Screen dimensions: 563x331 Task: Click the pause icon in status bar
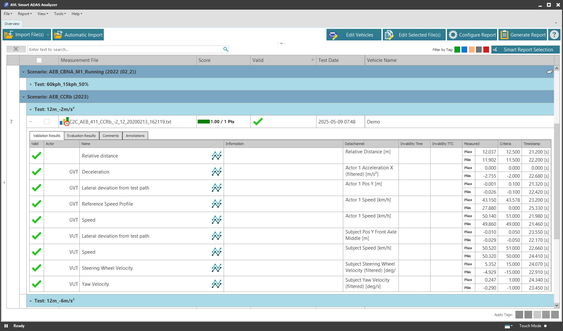point(6,326)
